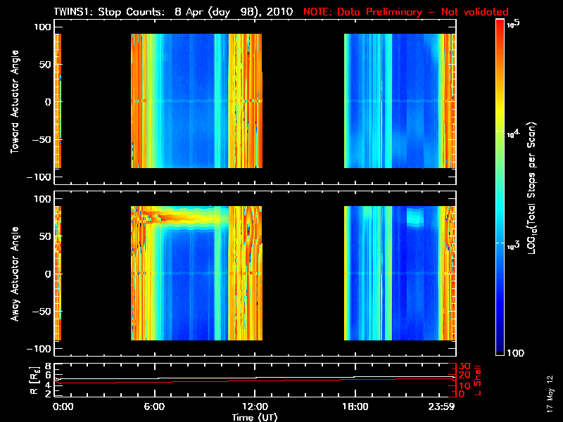
Task: Click the "2" tick on the R axis
Action: pyautogui.click(x=48, y=393)
